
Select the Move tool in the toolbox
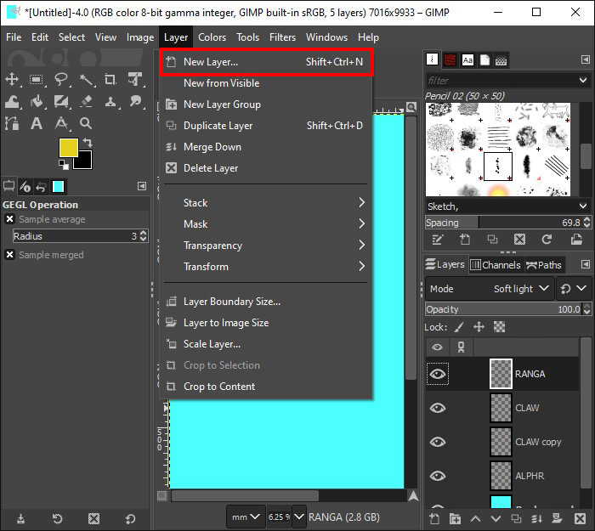[12, 79]
